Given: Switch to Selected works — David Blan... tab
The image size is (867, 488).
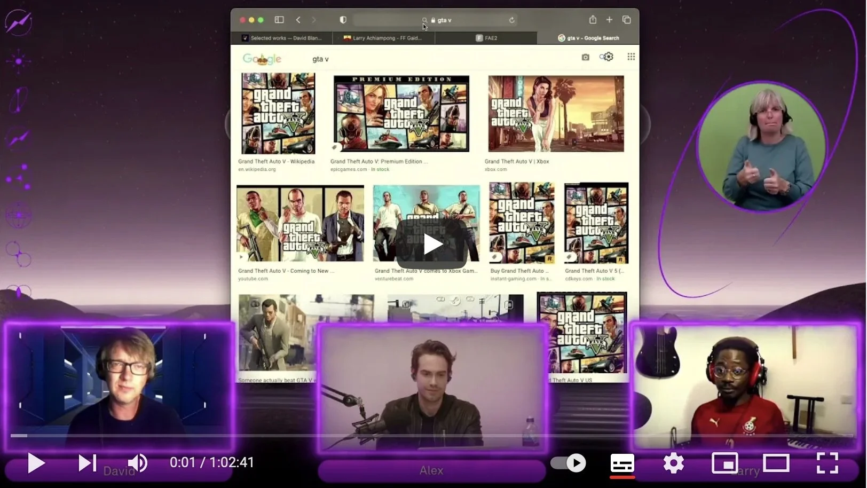Looking at the screenshot, I should tap(281, 38).
